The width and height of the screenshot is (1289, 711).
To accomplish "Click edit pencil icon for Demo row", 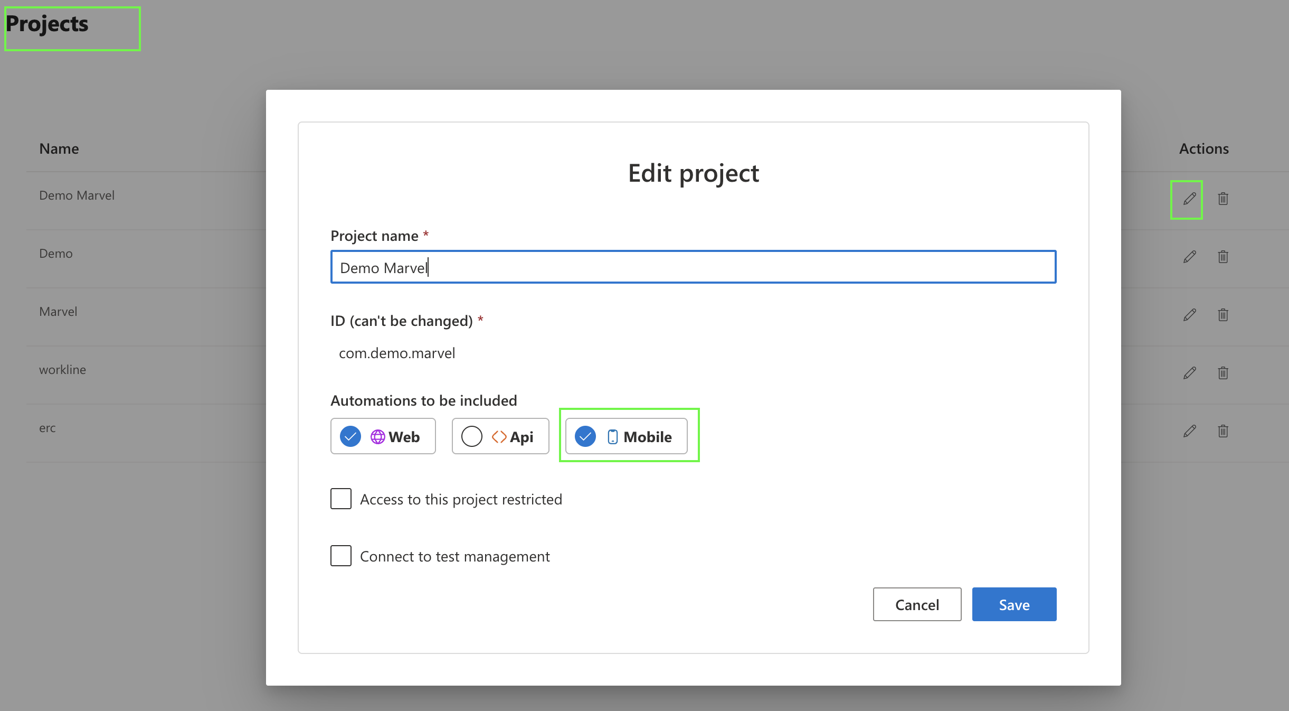I will coord(1189,257).
